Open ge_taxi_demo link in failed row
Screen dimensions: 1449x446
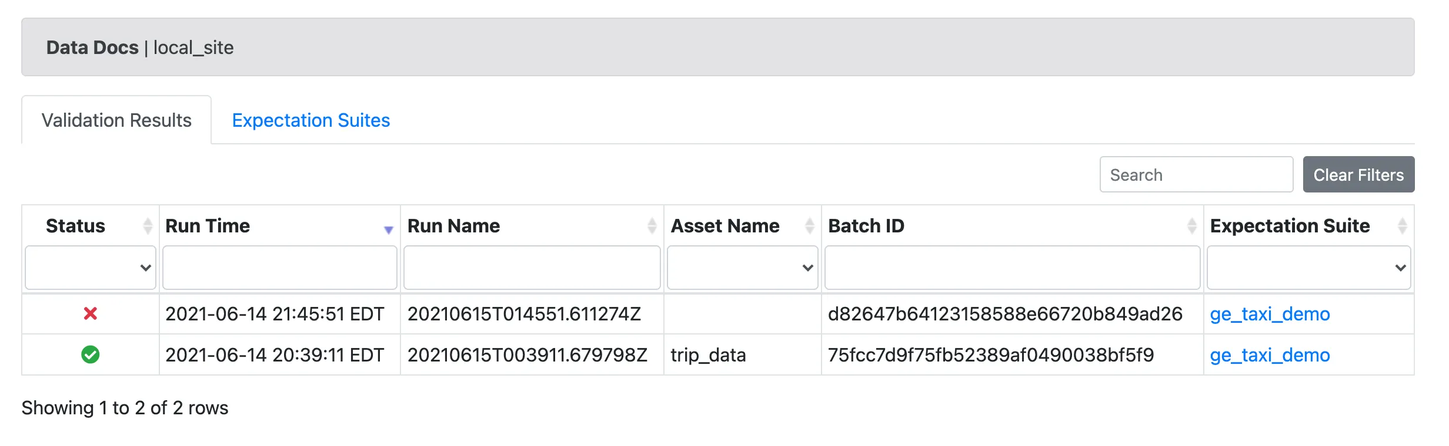click(x=1270, y=314)
